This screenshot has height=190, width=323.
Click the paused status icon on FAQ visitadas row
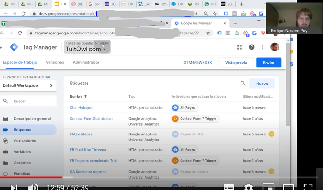271,134
